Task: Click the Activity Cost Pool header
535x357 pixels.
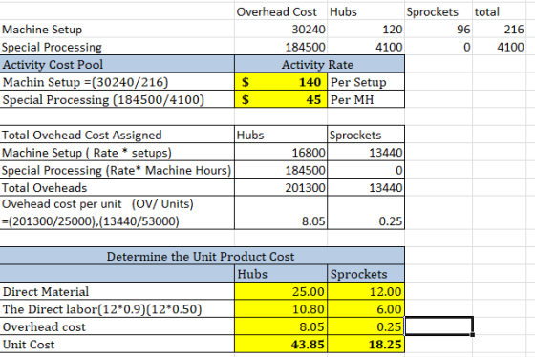Action: (x=117, y=65)
